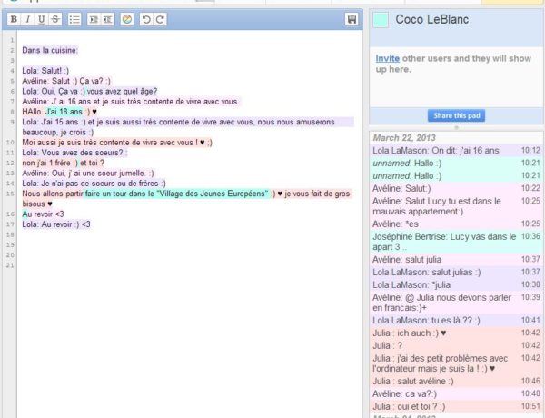
Task: Indent the selected text
Action: 94,19
